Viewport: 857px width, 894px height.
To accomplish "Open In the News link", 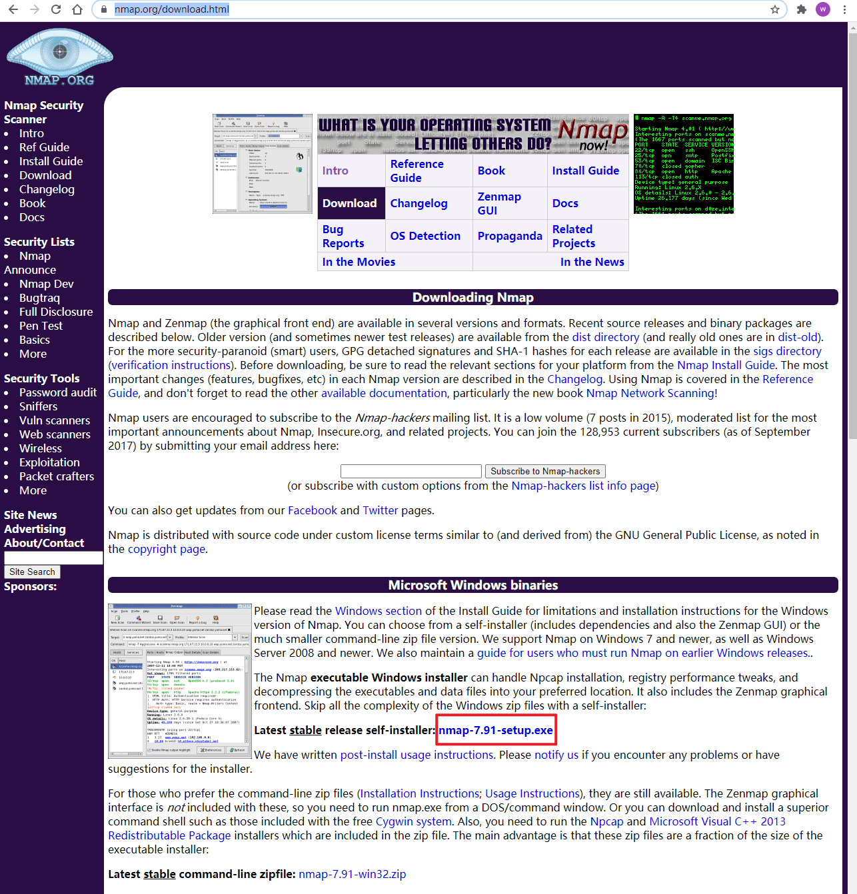I will [592, 262].
